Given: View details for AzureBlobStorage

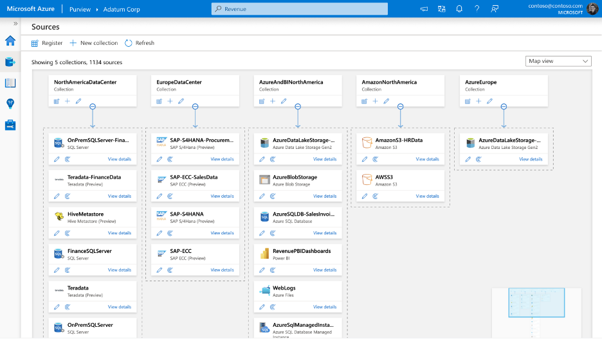Looking at the screenshot, I should (325, 196).
